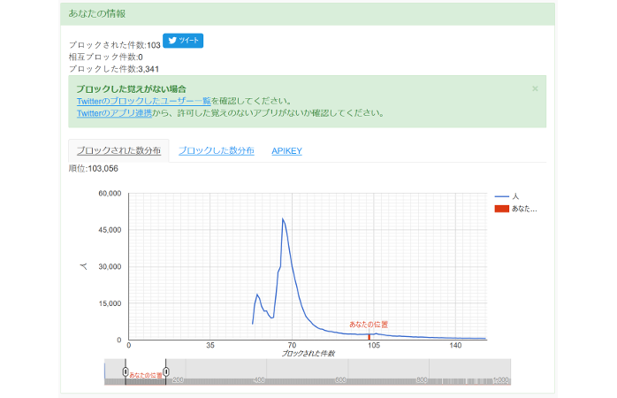Click the left handle of the range slider
Viewport: 617px width, 398px height.
(126, 372)
